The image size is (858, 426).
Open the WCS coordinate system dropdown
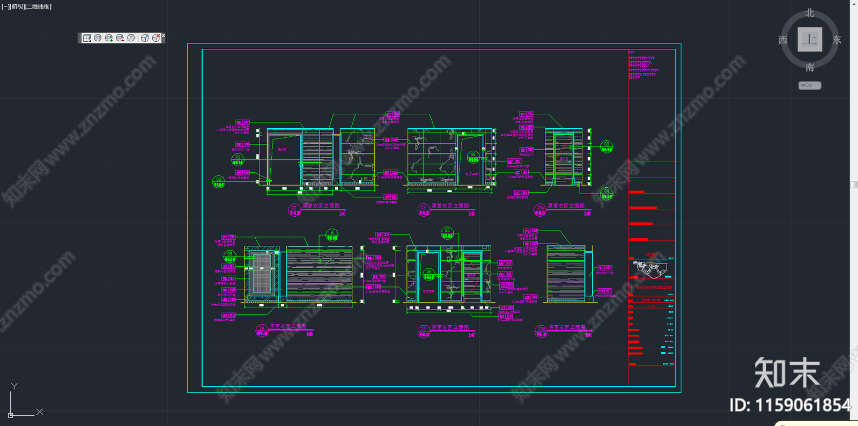point(810,85)
